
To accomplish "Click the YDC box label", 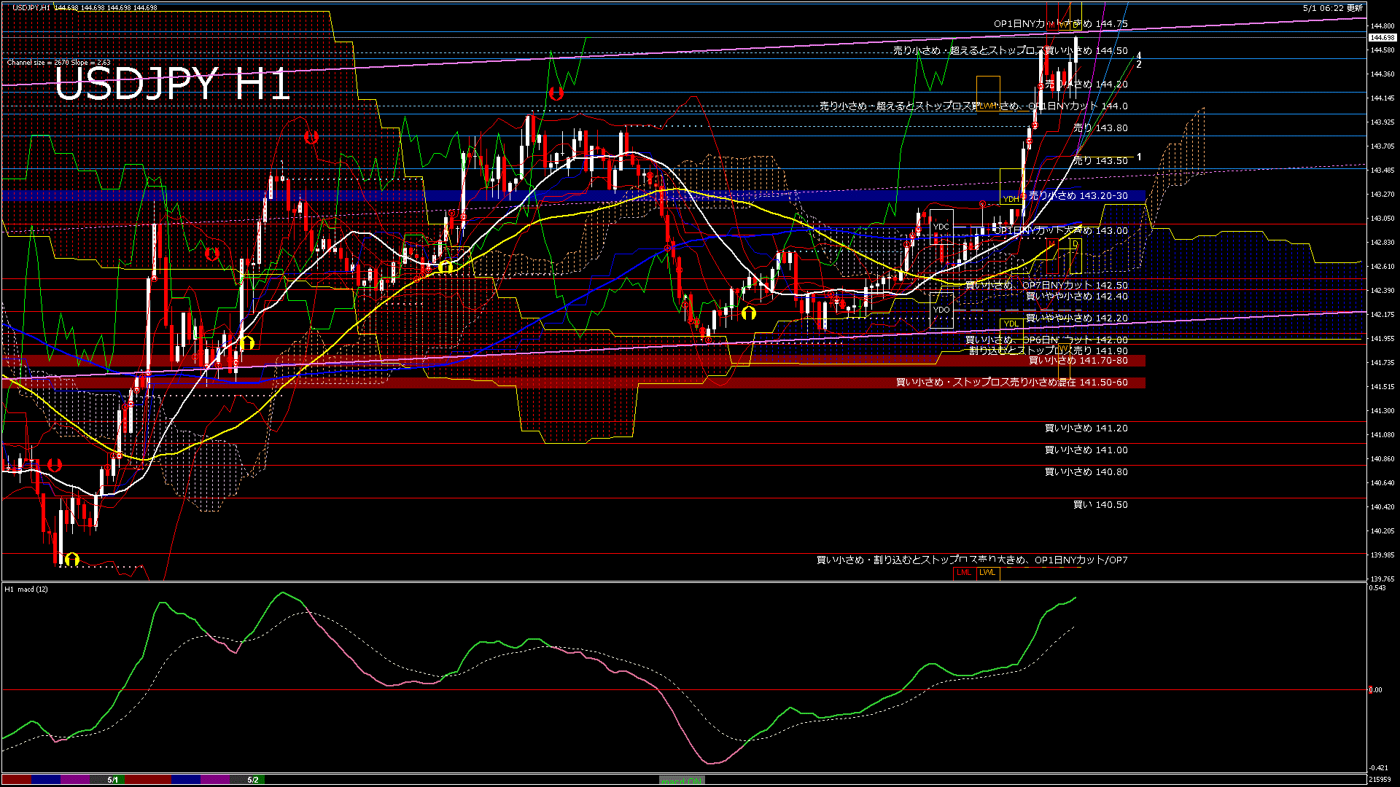I will point(941,227).
